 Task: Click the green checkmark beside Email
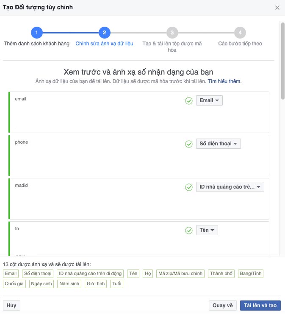[x=189, y=101]
